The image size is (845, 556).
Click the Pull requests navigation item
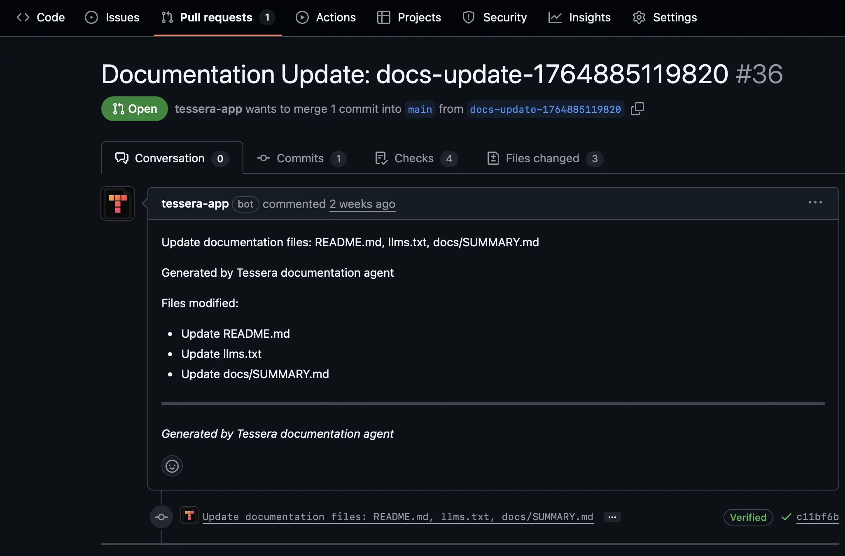216,17
